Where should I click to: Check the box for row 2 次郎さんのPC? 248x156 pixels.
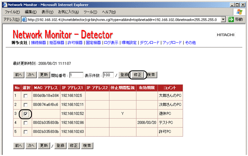[26, 105]
